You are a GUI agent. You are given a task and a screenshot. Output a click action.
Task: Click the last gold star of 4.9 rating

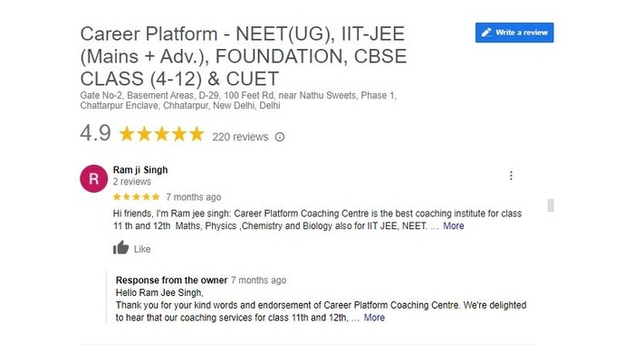[197, 134]
